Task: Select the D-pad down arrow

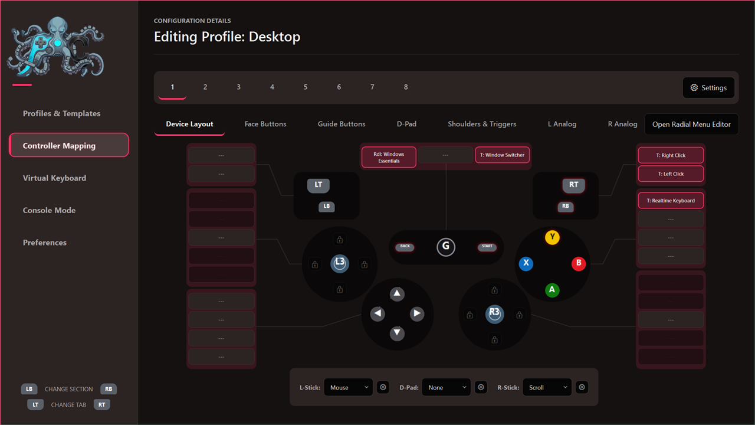Action: pyautogui.click(x=398, y=334)
